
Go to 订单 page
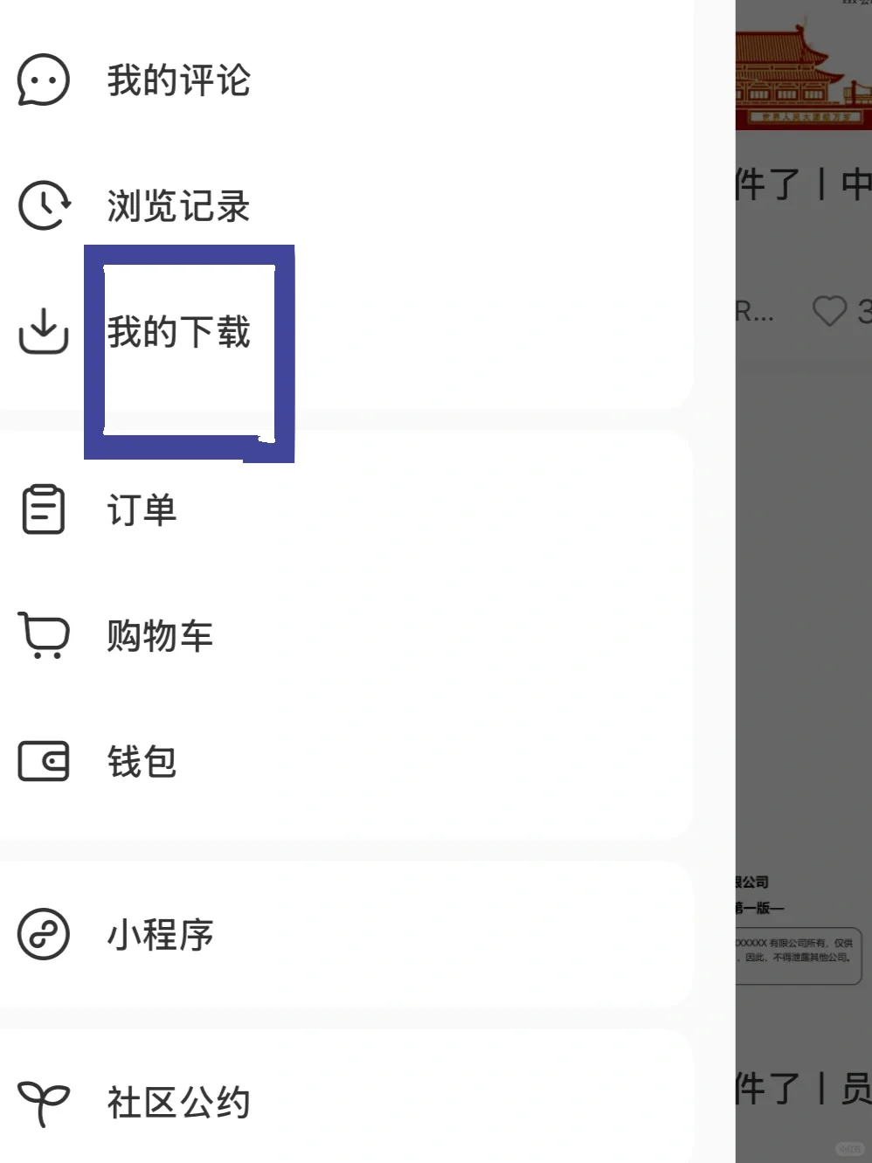point(142,509)
